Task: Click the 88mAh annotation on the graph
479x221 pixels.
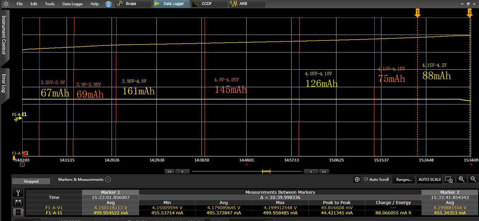Action: (437, 76)
